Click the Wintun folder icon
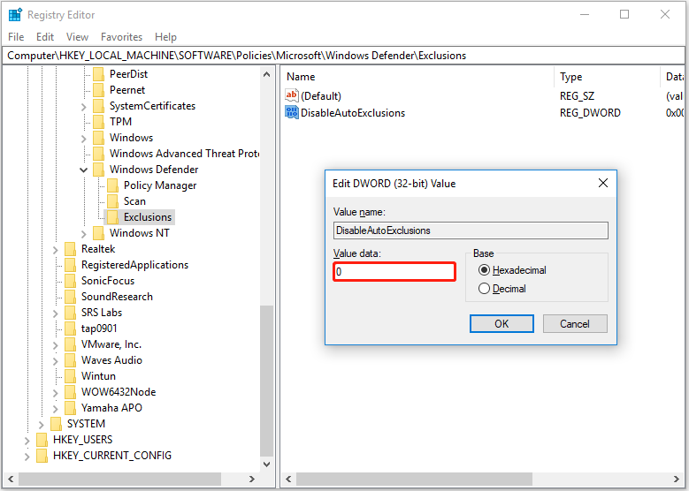The image size is (689, 491). pos(70,376)
